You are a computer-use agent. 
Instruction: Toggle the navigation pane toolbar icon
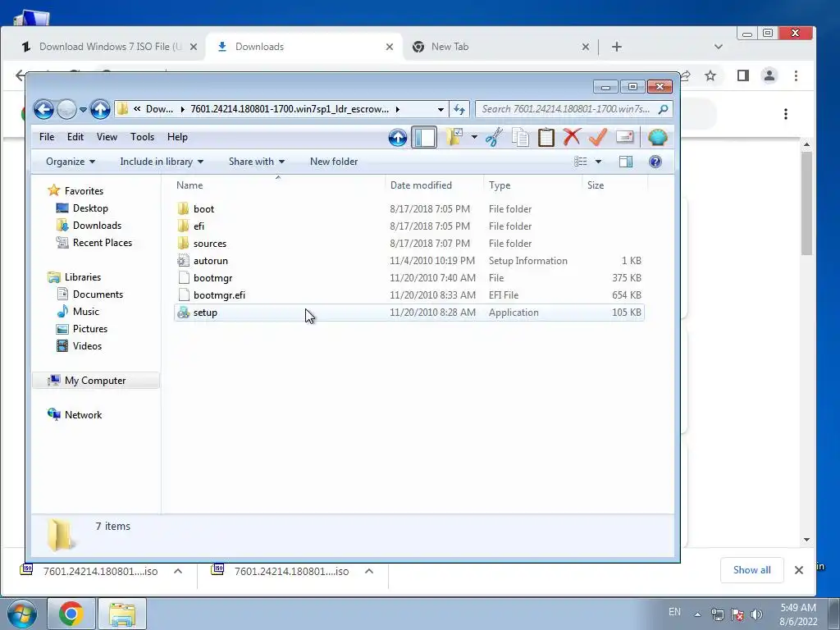[x=424, y=138]
